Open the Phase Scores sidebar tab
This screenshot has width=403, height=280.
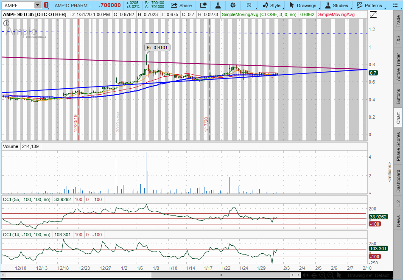point(398,146)
